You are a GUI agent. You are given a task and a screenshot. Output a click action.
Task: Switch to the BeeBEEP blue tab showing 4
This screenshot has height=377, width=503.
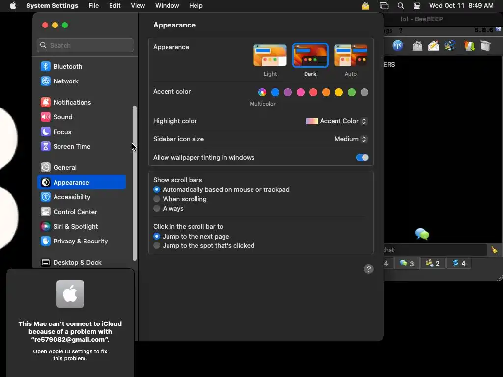(x=459, y=263)
